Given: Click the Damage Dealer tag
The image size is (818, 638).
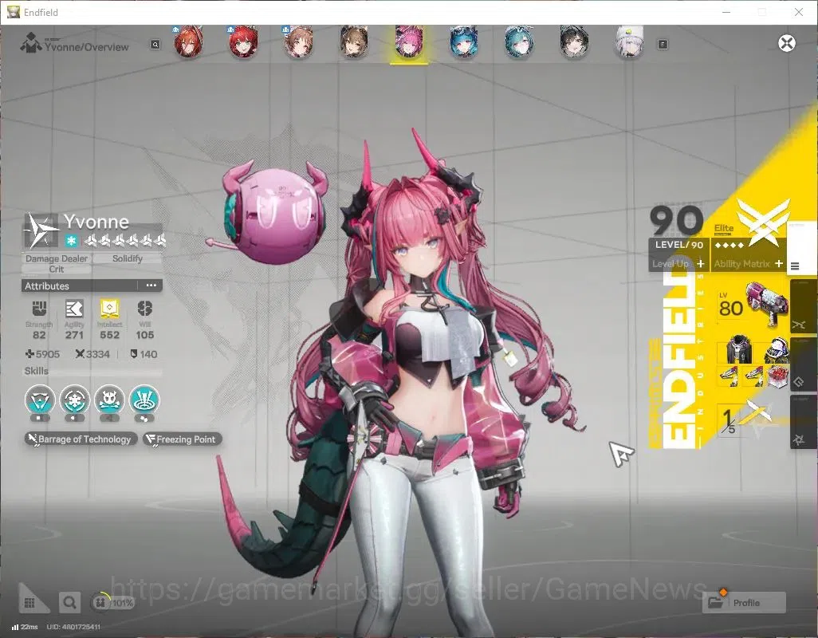Looking at the screenshot, I should click(x=57, y=258).
